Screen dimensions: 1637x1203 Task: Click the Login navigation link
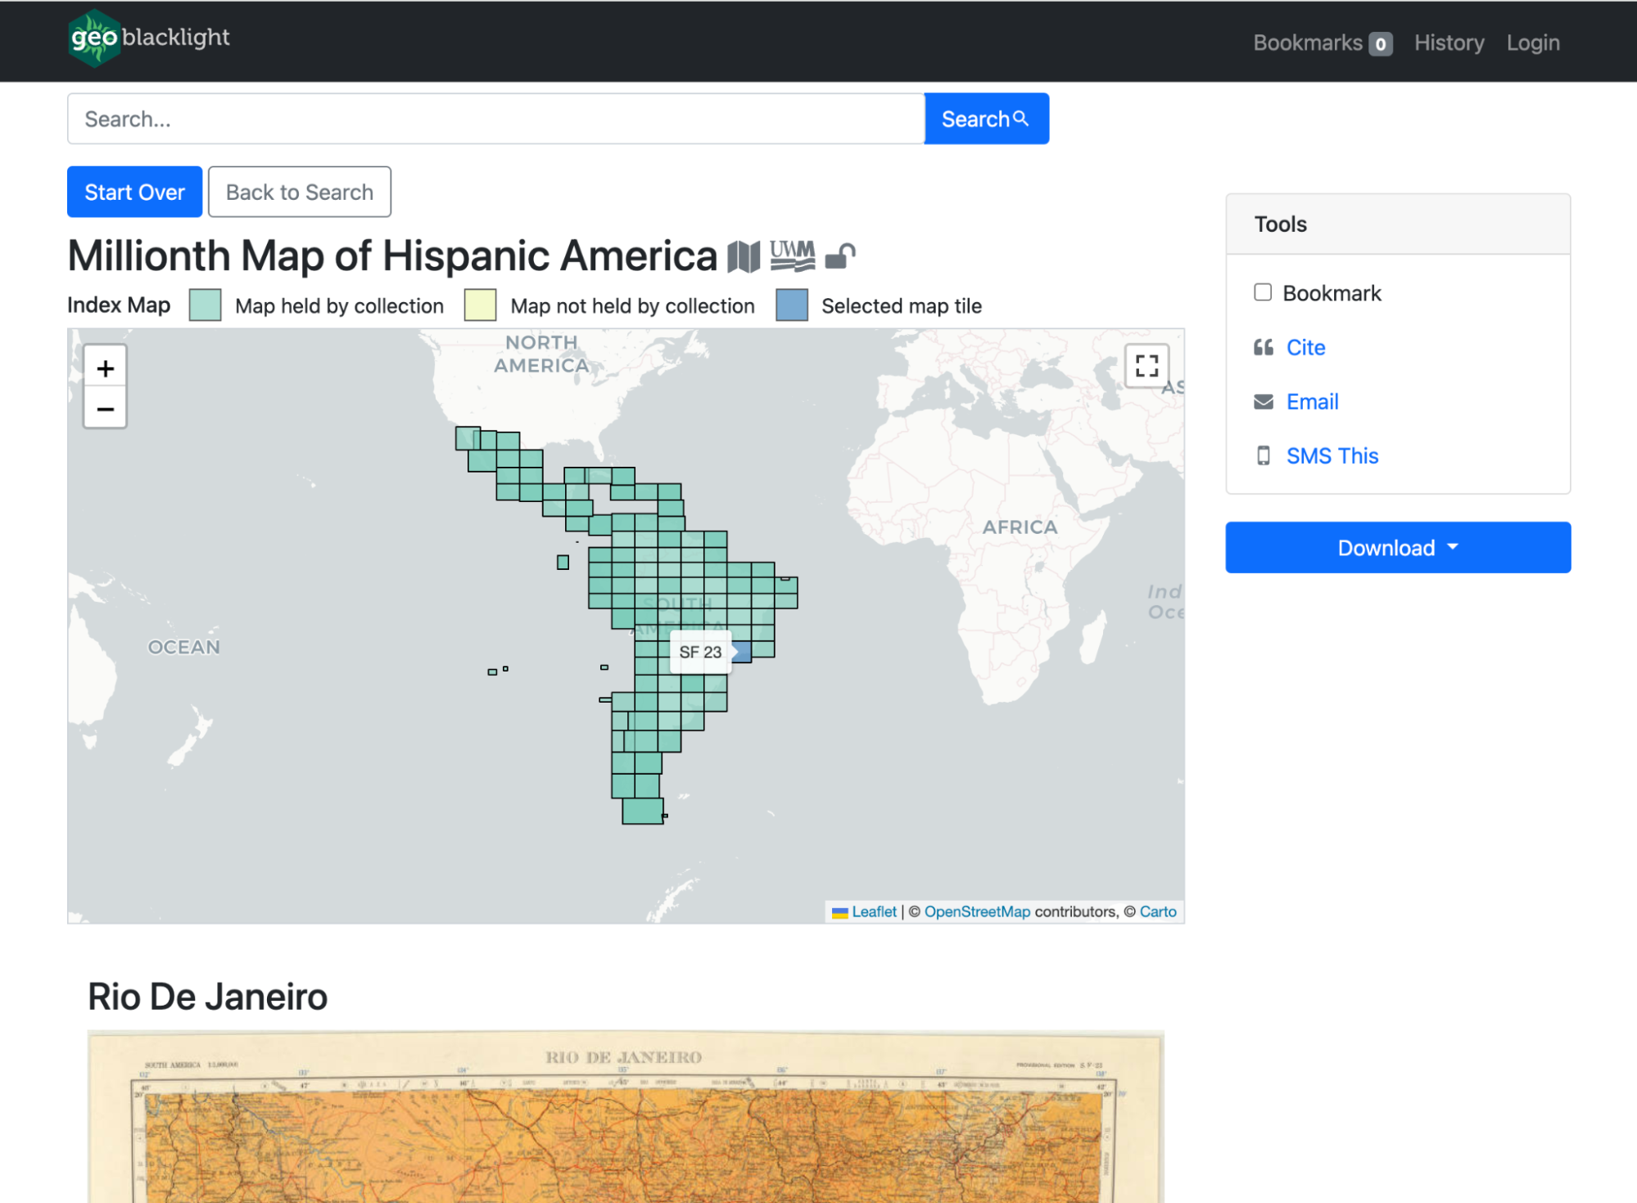pyautogui.click(x=1532, y=43)
